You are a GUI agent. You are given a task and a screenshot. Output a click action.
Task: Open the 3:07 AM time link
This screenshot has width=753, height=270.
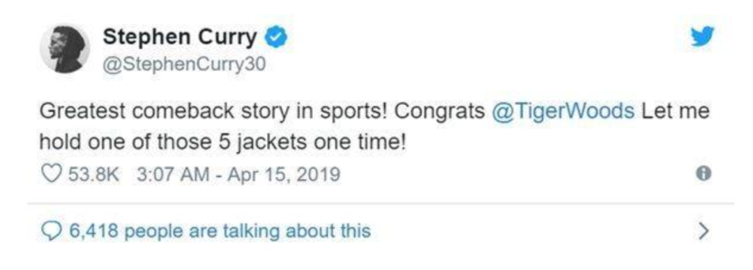(x=173, y=174)
